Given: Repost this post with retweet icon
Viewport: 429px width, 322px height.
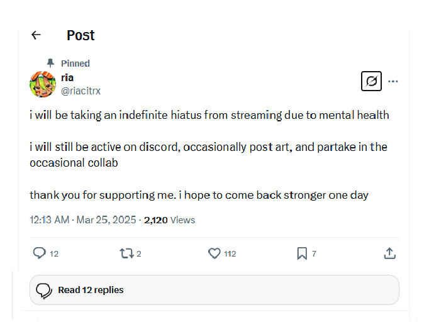Looking at the screenshot, I should pos(126,253).
